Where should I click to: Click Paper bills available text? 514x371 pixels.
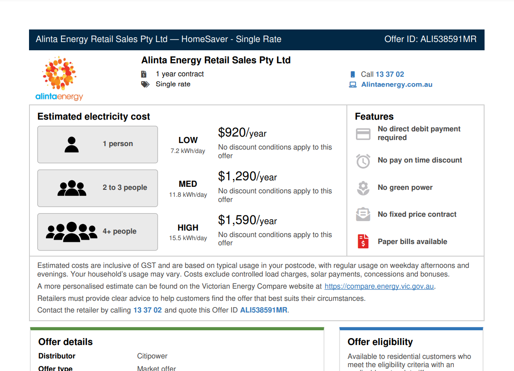(412, 242)
